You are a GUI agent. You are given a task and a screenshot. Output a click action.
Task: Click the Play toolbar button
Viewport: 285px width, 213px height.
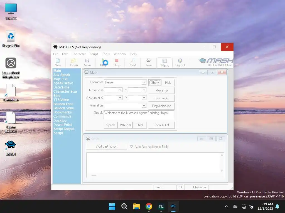[104, 63]
